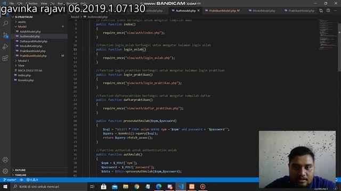Open the Manage gear icon
Viewport: 341px width, 191px height.
click(5, 171)
